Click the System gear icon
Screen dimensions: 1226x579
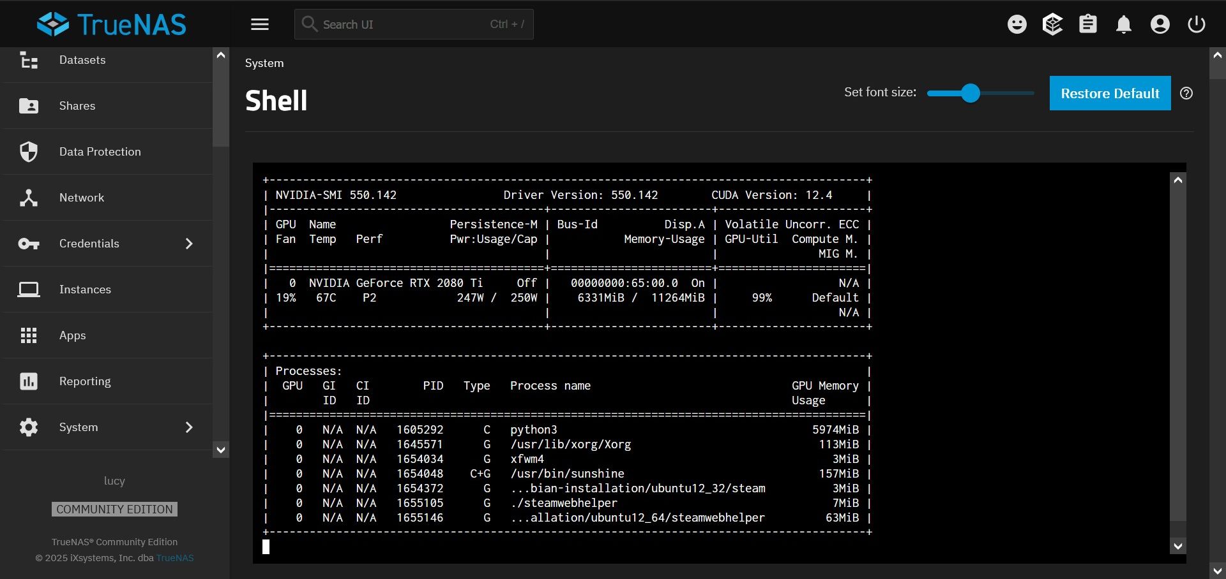[x=29, y=427]
